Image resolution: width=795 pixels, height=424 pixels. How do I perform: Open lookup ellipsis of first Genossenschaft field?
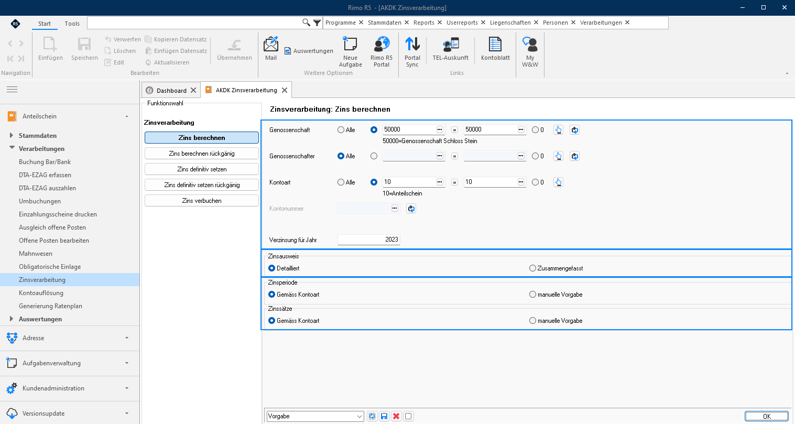click(440, 129)
